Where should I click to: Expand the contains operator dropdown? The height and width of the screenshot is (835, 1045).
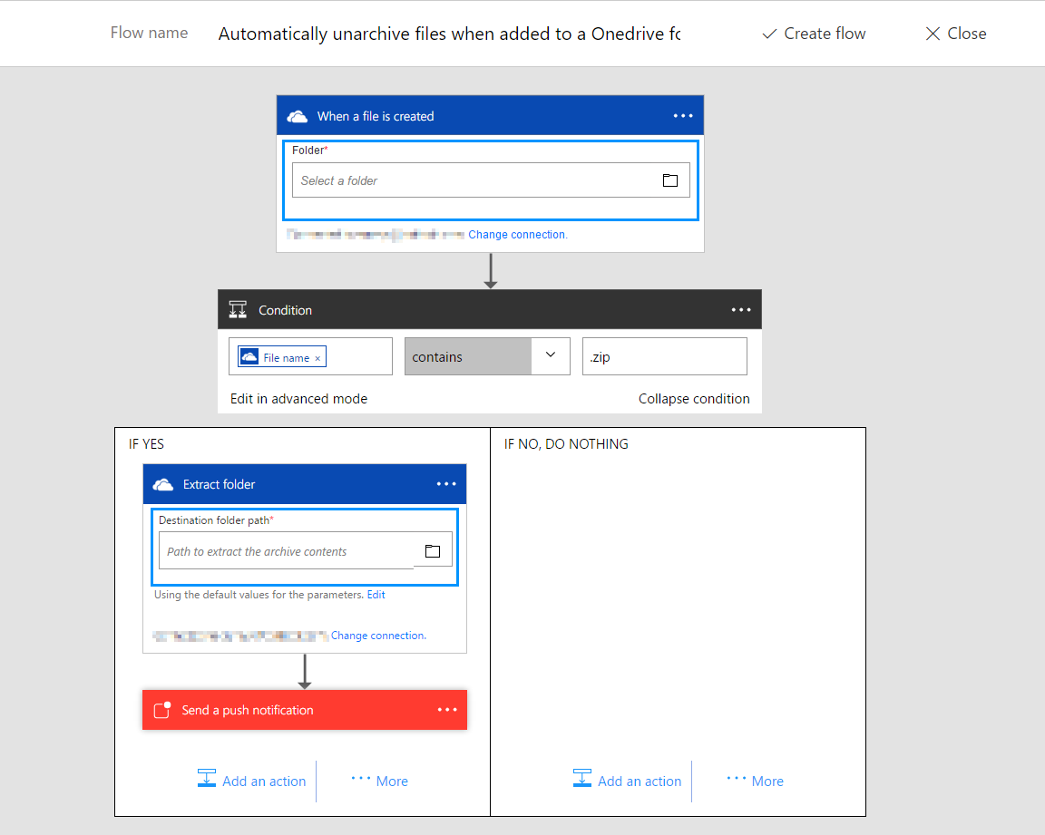point(550,356)
